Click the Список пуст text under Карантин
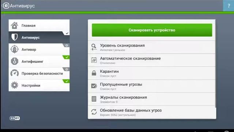 click(x=108, y=76)
